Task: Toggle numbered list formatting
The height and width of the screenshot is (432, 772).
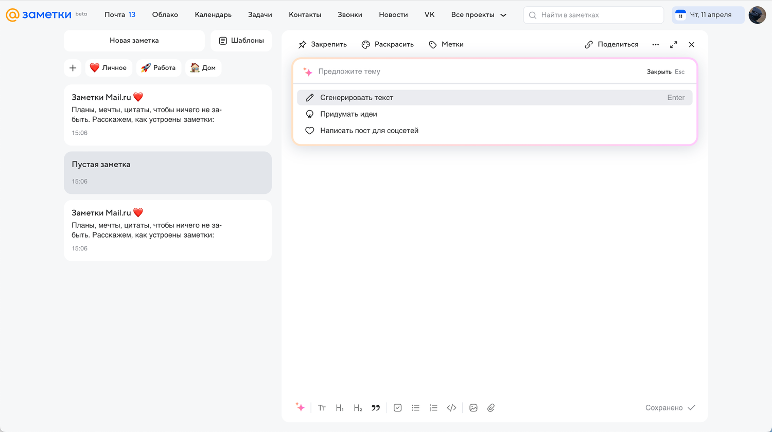Action: point(433,408)
